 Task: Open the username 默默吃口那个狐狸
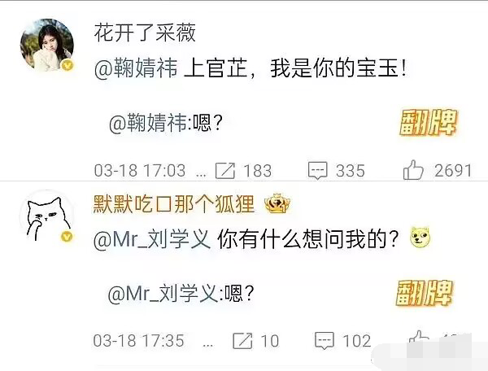coord(174,204)
